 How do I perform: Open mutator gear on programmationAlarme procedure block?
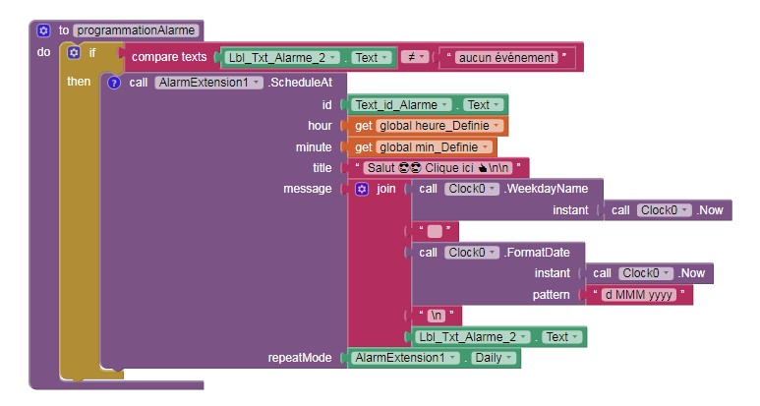(43, 30)
